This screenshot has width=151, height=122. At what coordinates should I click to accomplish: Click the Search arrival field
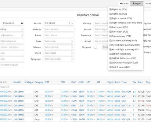101,41
